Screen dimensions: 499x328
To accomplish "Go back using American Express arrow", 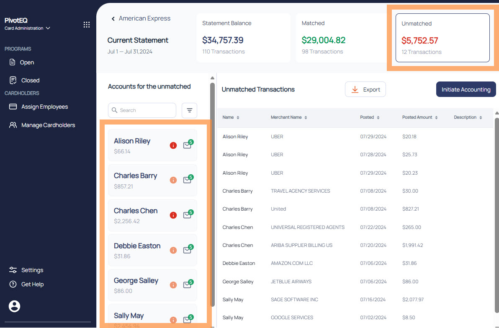I will click(113, 19).
